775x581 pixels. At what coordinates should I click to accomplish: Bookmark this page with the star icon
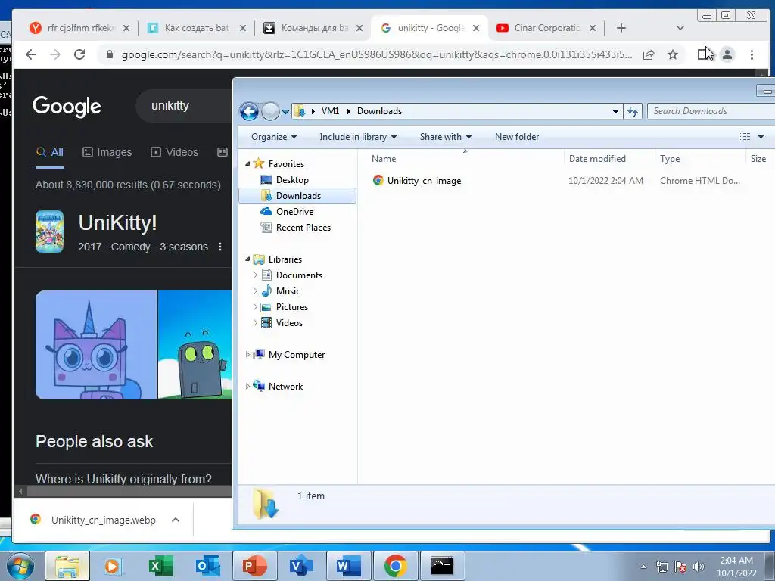(673, 54)
